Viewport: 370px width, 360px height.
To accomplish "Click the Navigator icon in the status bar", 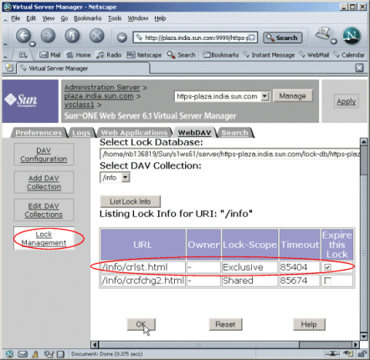I will click(9, 354).
